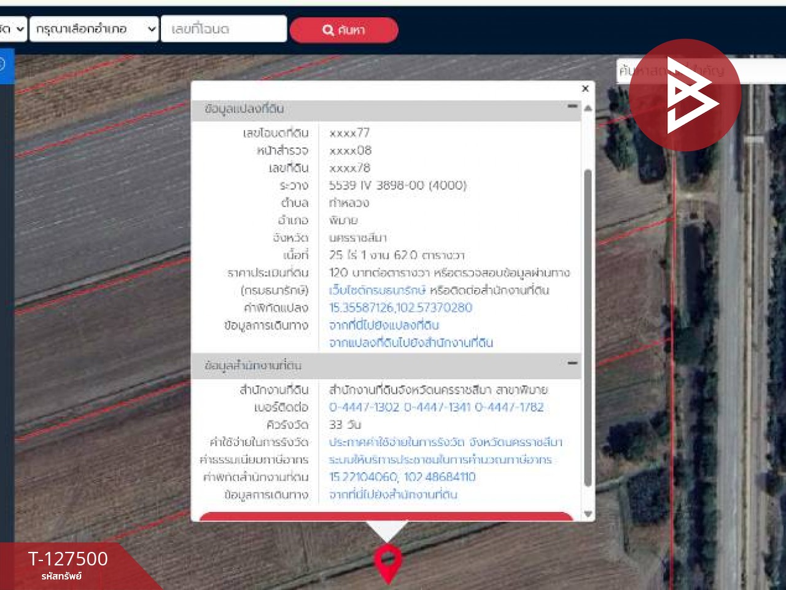The height and width of the screenshot is (590, 786).
Task: Click the blue round icon on left sidebar
Action: pyautogui.click(x=2, y=63)
